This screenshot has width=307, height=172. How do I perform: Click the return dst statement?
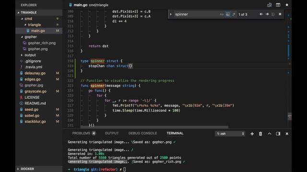coord(98,46)
